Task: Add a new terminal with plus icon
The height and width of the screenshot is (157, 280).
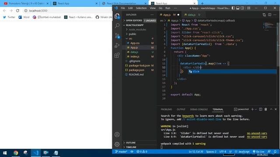Action: [x=252, y=109]
